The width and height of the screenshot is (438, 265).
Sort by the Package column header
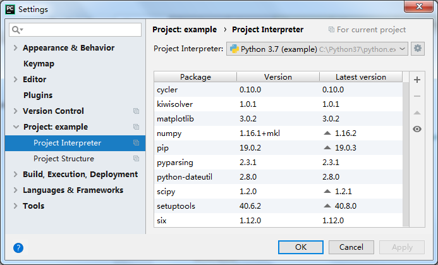195,77
